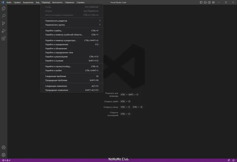Open the Customize Layout icon
The width and height of the screenshot is (237, 162).
(x=213, y=2)
